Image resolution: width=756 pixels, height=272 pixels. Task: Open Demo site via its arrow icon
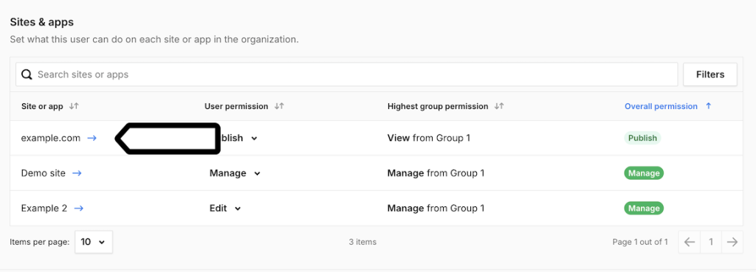tap(77, 173)
